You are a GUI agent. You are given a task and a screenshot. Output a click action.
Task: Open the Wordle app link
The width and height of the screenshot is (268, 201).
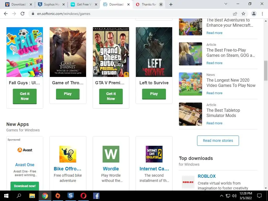[111, 169]
